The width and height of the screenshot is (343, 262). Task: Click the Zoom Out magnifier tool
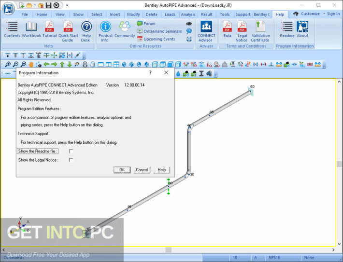tap(15, 64)
